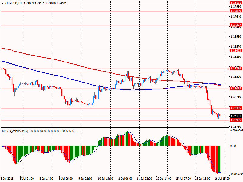Click the GBPUSD,H1 chart title text
The width and height of the screenshot is (243, 182).
click(x=14, y=3)
